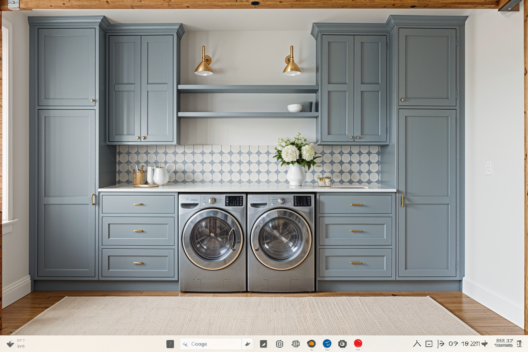The image size is (528, 352).
Task: Open the camera app in taskbar
Action: (x=342, y=344)
